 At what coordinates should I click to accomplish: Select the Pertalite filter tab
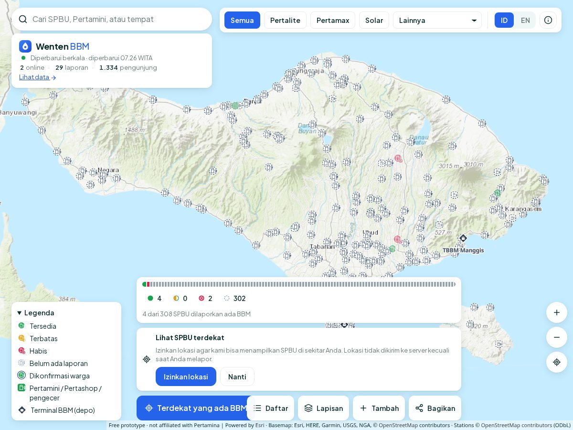click(x=285, y=20)
